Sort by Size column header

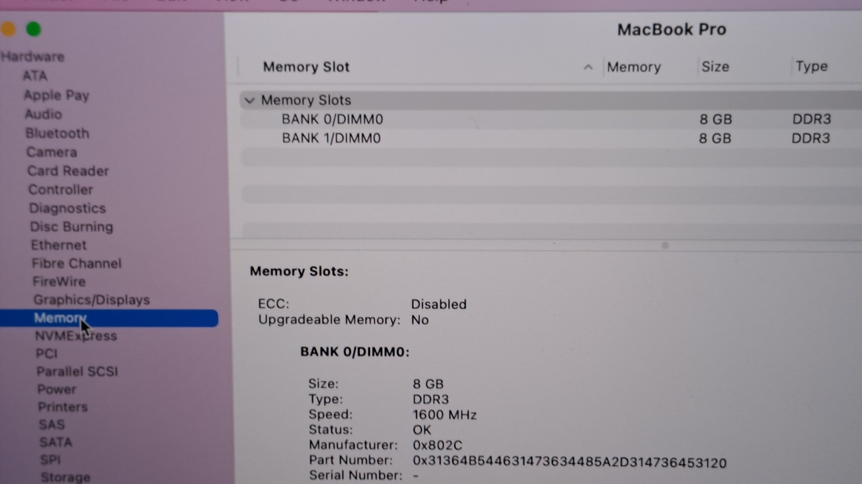pyautogui.click(x=715, y=67)
